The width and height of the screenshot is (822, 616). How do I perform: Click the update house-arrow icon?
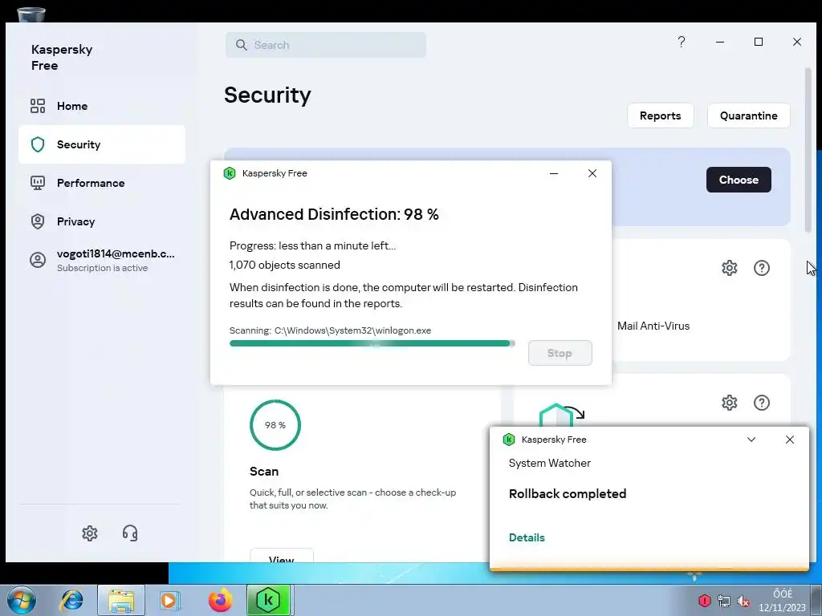[561, 415]
